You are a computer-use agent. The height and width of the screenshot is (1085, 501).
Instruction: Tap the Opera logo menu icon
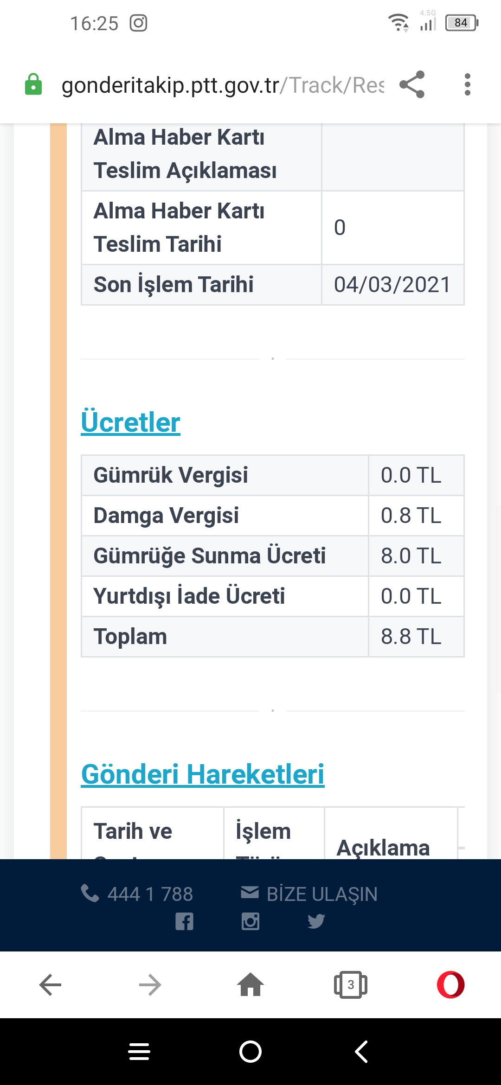click(x=450, y=984)
